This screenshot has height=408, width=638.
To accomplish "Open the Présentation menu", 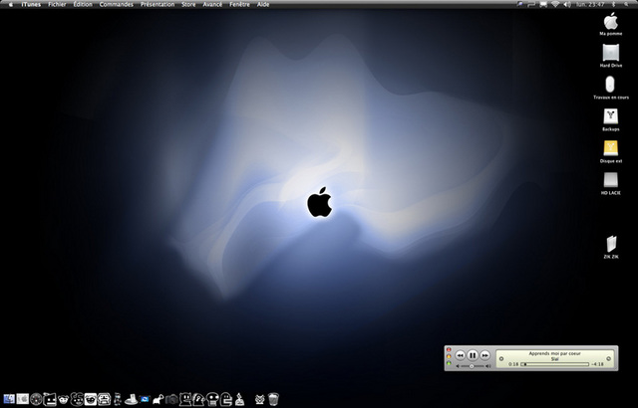I will [158, 4].
